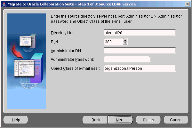
Task: Cancel the migration wizard
Action: [x=176, y=120]
